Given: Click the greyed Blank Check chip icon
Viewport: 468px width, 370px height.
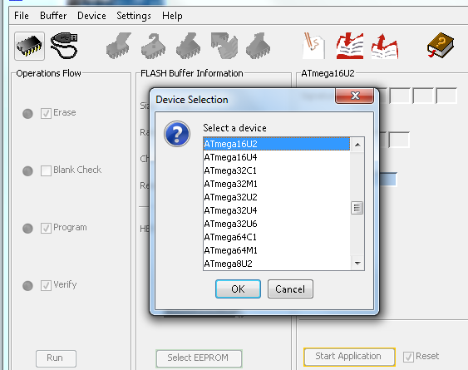Looking at the screenshot, I should point(154,46).
